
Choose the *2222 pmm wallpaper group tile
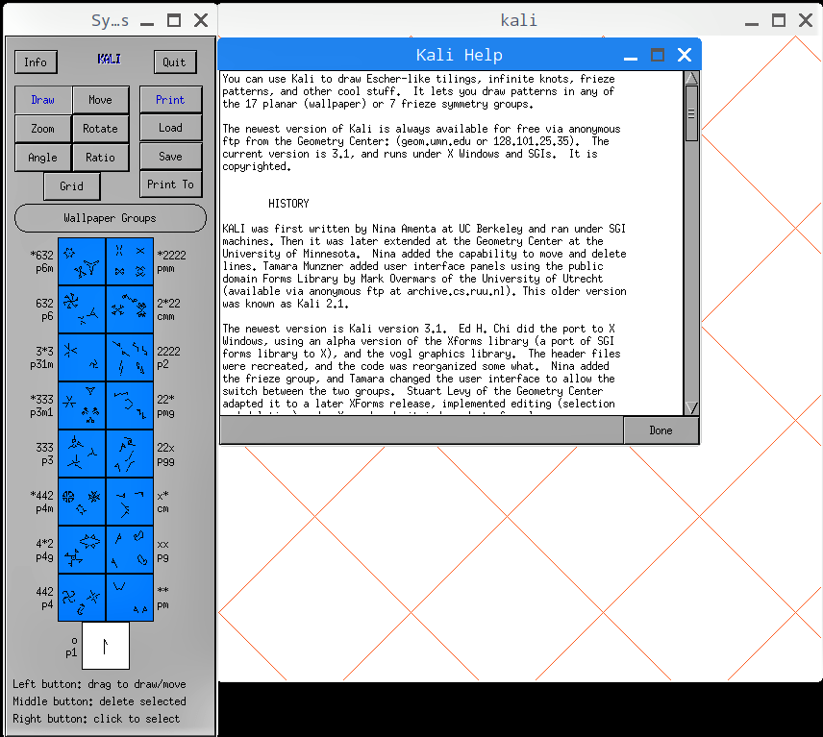[x=130, y=261]
